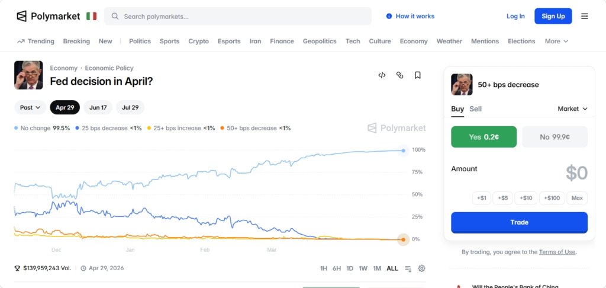Open the Mentions category
The image size is (606, 288).
coord(485,41)
